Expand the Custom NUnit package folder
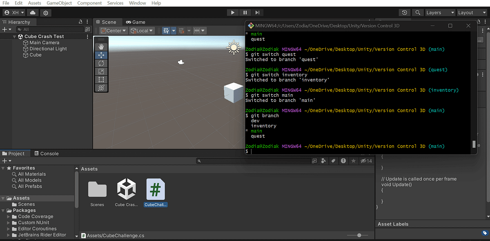Image resolution: width=490 pixels, height=241 pixels. [x=9, y=223]
